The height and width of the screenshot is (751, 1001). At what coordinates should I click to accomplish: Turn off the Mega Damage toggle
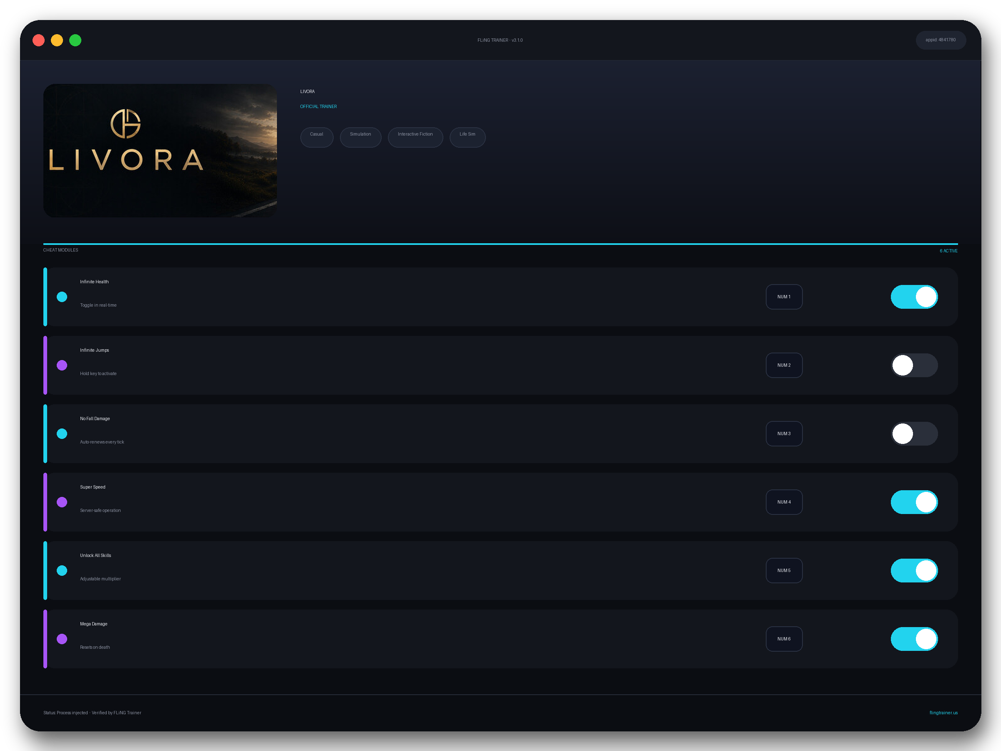tap(914, 639)
